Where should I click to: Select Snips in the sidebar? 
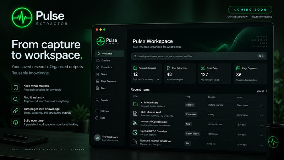tap(104, 74)
